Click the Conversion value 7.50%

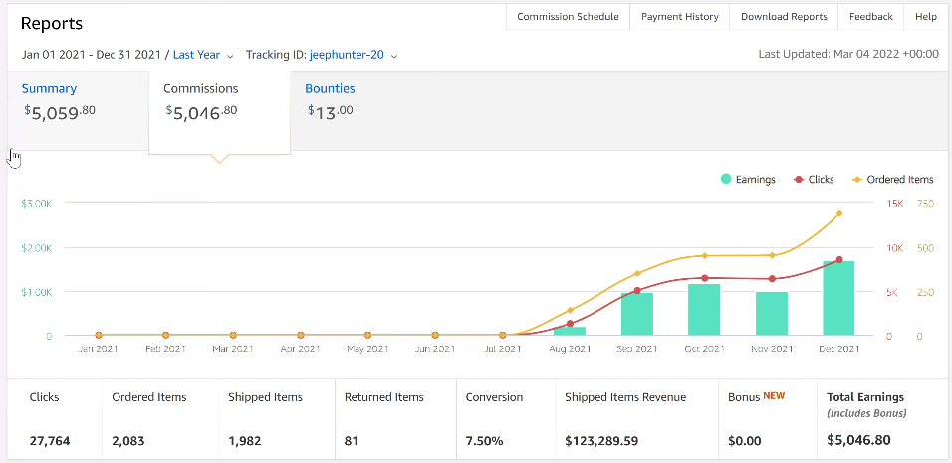click(x=485, y=440)
